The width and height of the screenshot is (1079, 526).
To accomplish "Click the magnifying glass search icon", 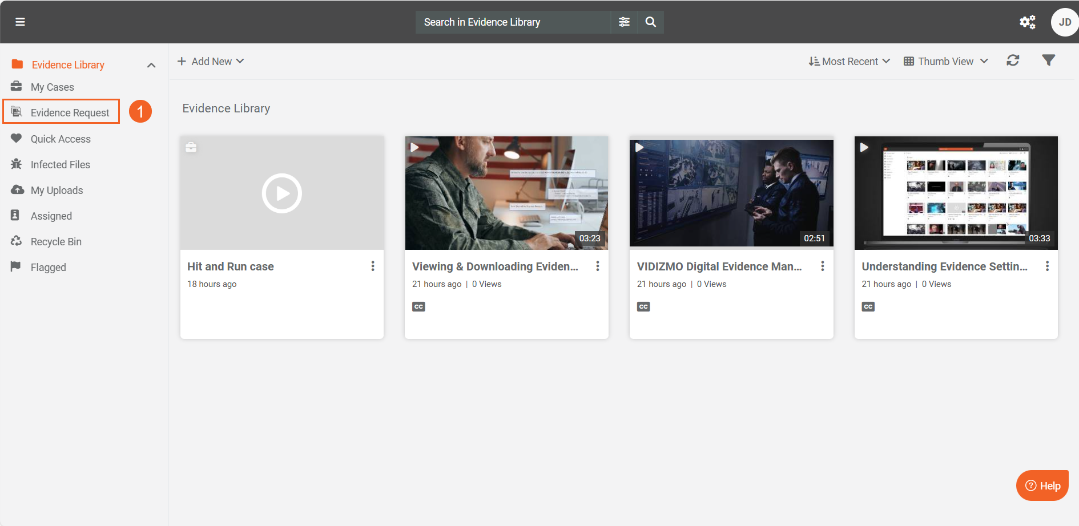I will pyautogui.click(x=650, y=22).
